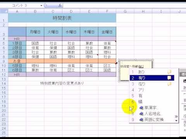The width and height of the screenshot is (186, 139).
Task: Select the 5限目 row label cell
Action: (x=17, y=66)
